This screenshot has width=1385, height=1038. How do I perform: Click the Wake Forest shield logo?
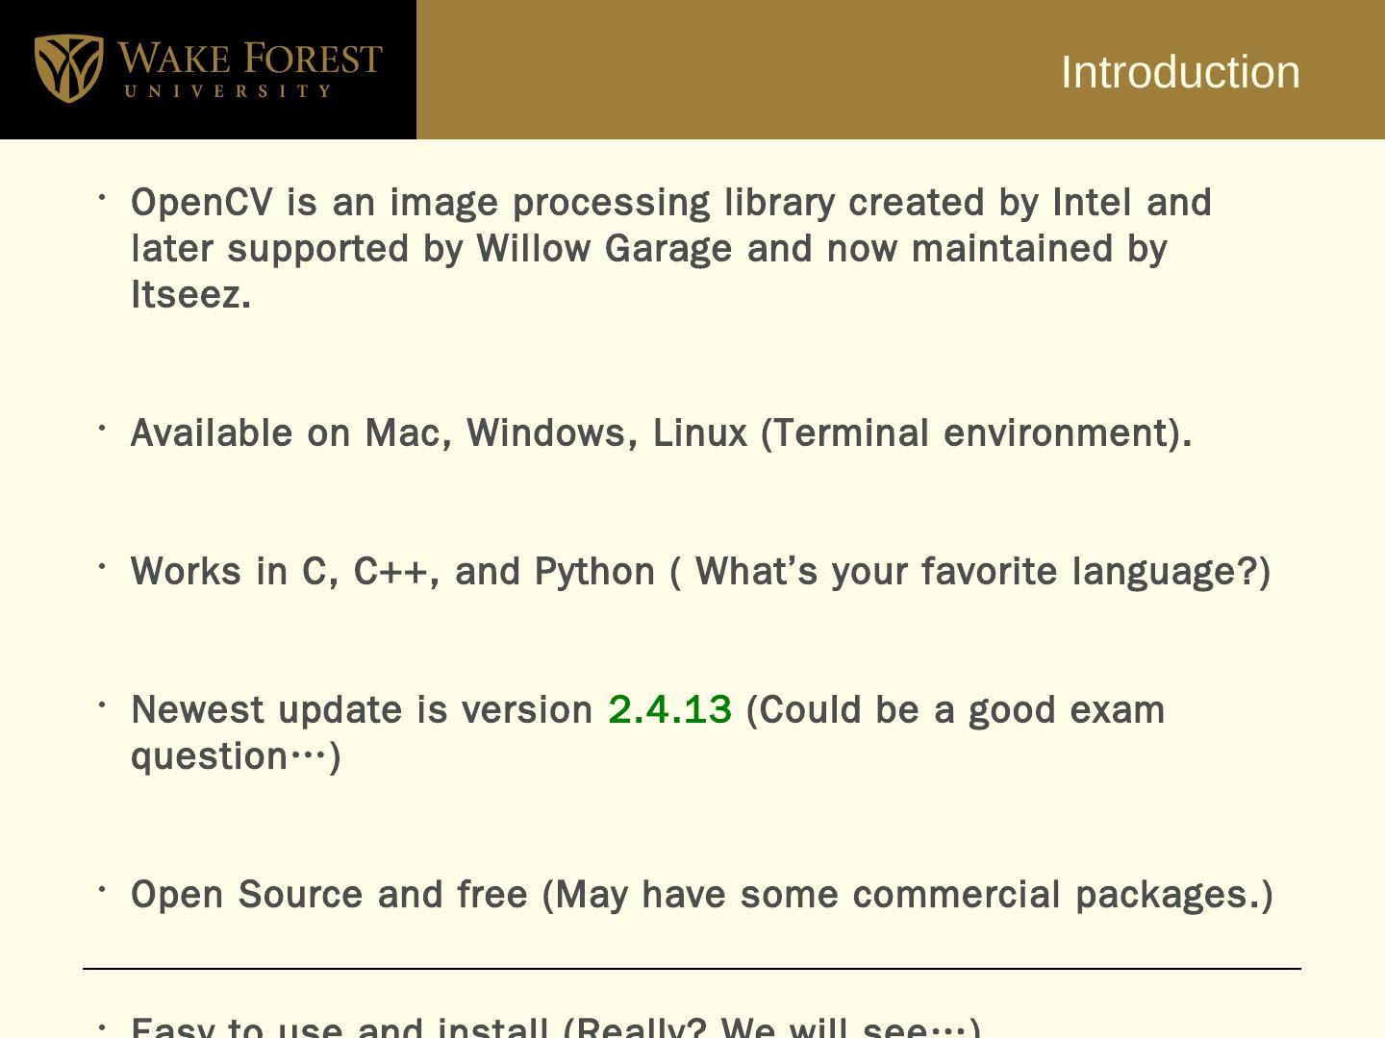point(68,68)
